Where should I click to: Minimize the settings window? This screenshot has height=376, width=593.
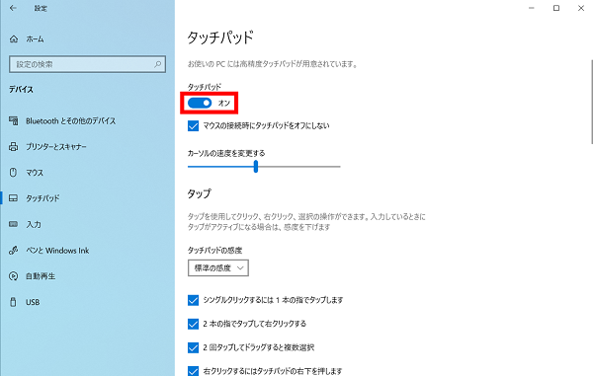[x=532, y=8]
